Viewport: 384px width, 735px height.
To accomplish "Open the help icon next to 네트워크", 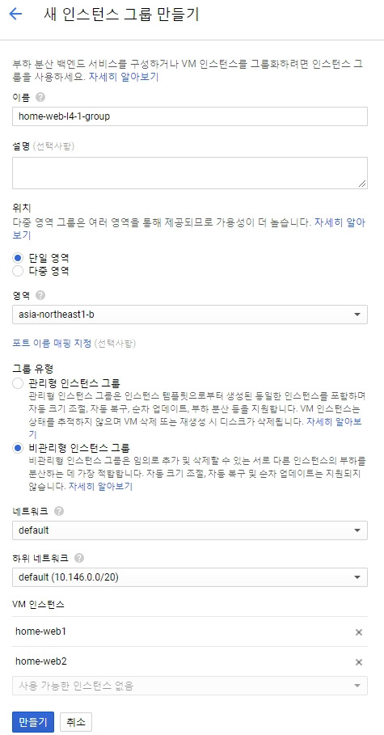I will tap(58, 511).
